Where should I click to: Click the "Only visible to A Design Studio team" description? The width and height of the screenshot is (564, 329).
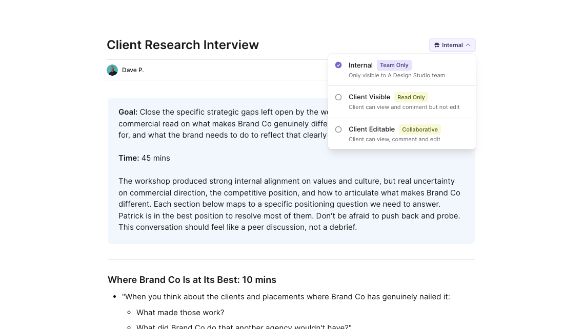click(397, 75)
